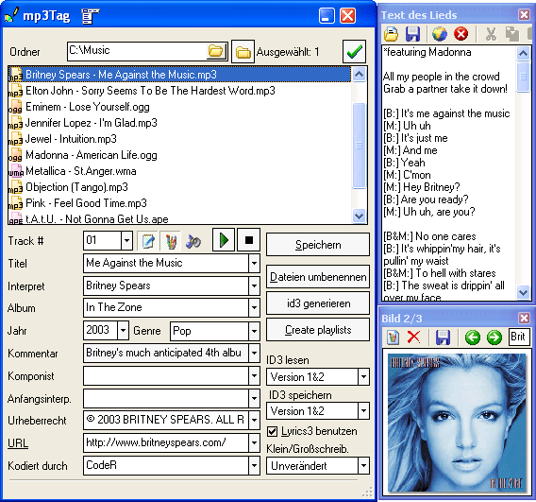536x502 pixels.
Task: Click the underlined URL label
Action: point(18,443)
